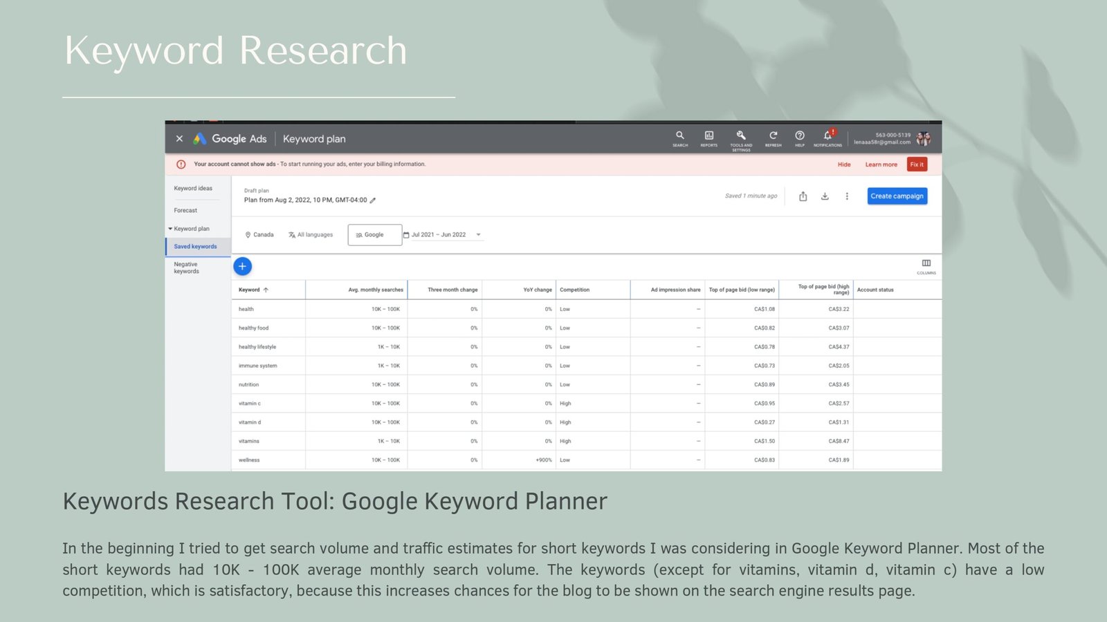Screen dimensions: 1107x622
Task: Sort by Top of page bid (high range)
Action: click(x=823, y=290)
